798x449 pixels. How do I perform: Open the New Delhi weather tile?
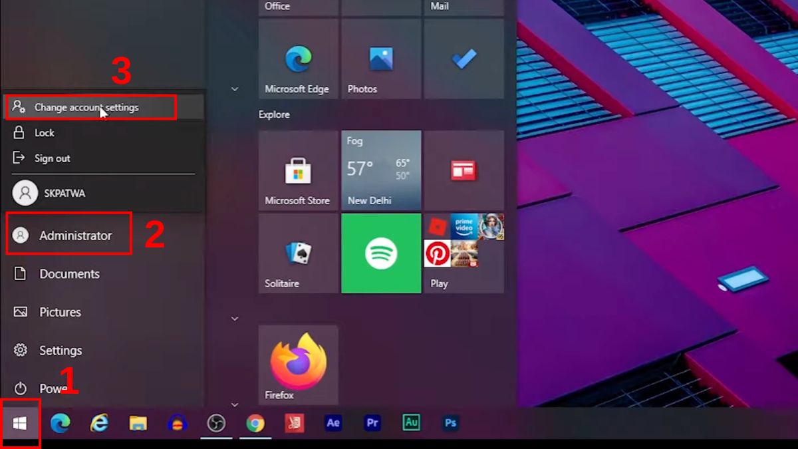(x=380, y=170)
